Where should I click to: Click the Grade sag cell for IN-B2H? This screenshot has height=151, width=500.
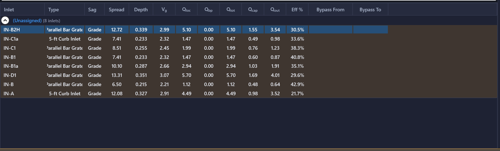95,30
